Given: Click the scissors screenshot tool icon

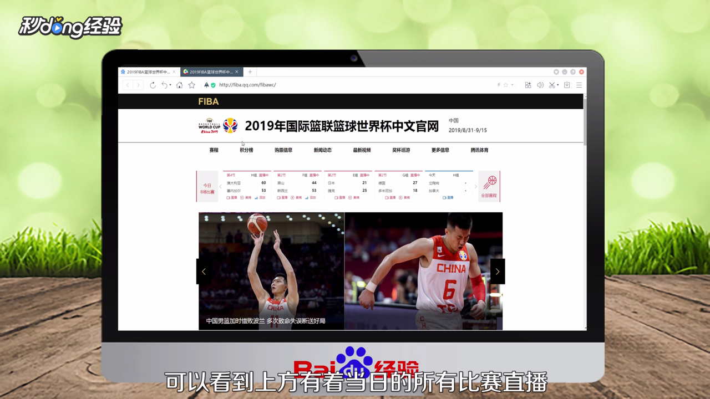Looking at the screenshot, I should click(552, 85).
